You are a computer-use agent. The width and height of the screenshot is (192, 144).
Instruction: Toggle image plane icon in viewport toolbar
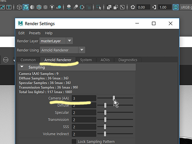coord(2,7)
